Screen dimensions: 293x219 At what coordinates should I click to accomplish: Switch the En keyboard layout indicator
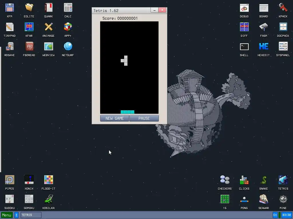click(275, 215)
